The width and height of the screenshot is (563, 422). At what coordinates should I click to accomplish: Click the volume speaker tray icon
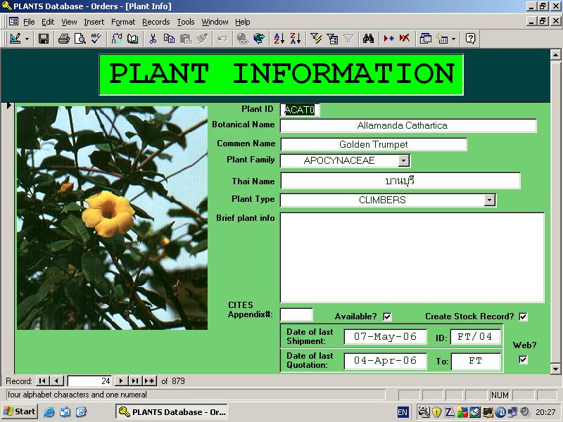click(525, 412)
